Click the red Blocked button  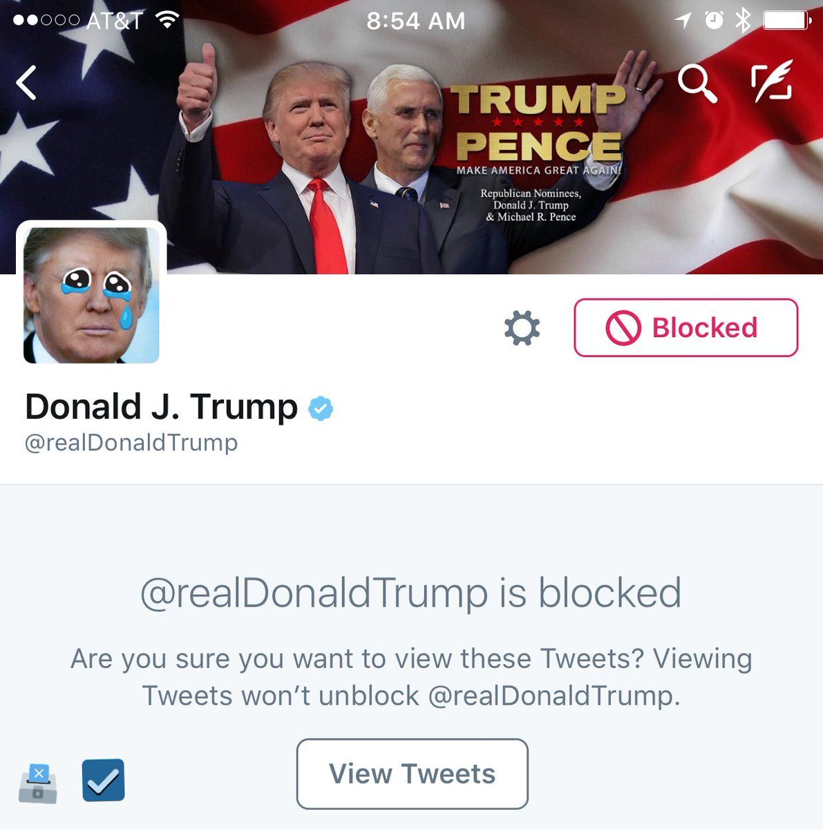pos(685,327)
